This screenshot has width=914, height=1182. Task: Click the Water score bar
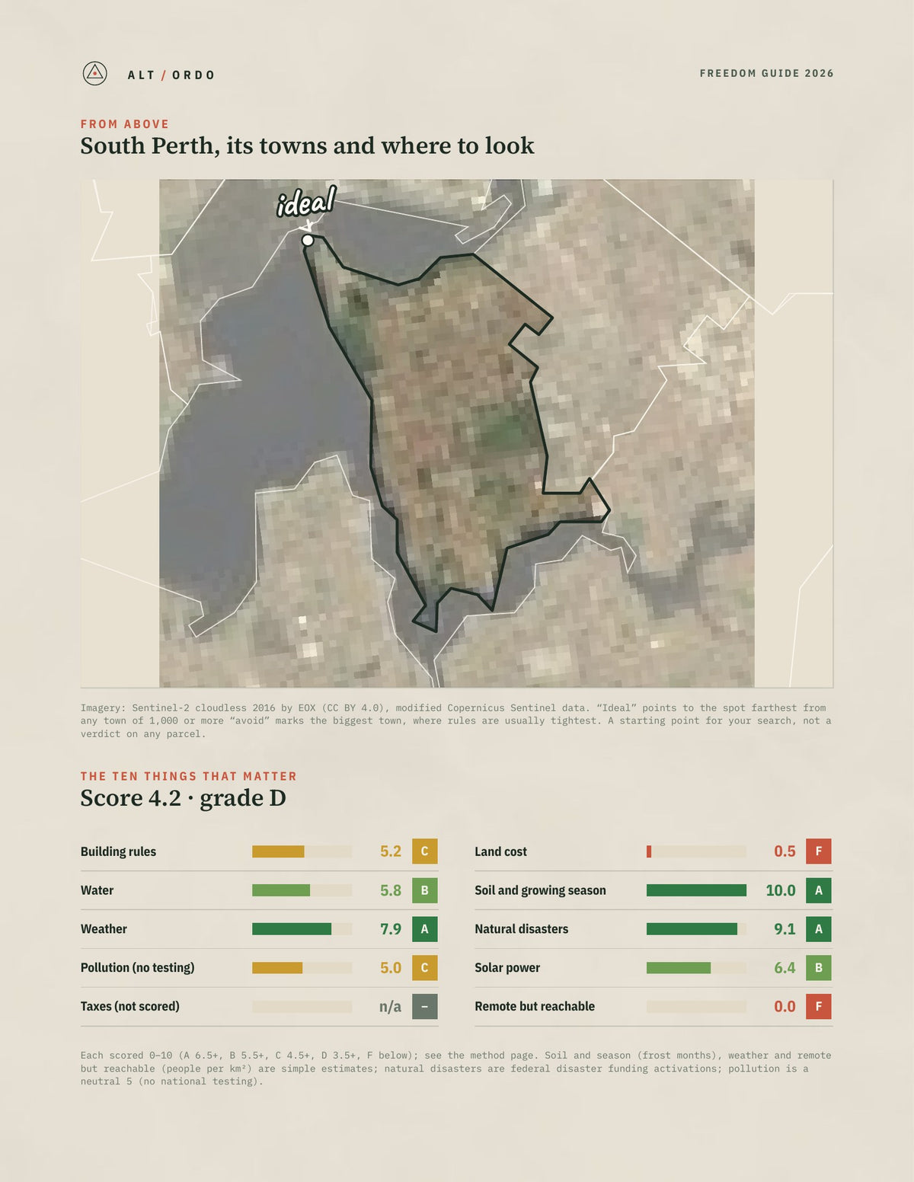(x=302, y=890)
